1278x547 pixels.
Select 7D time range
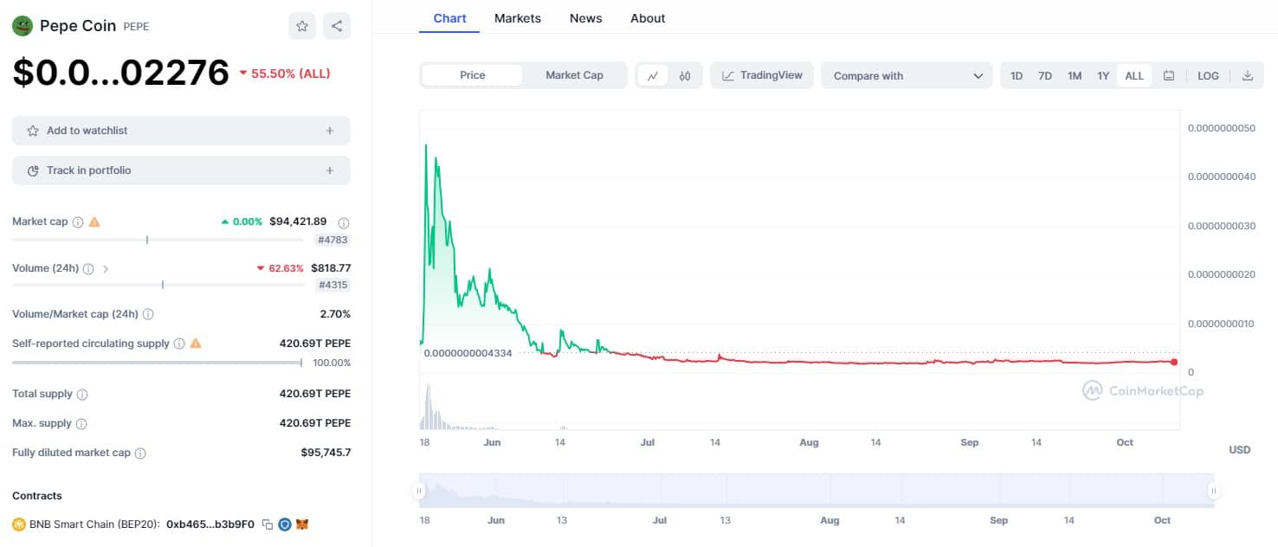coord(1045,75)
